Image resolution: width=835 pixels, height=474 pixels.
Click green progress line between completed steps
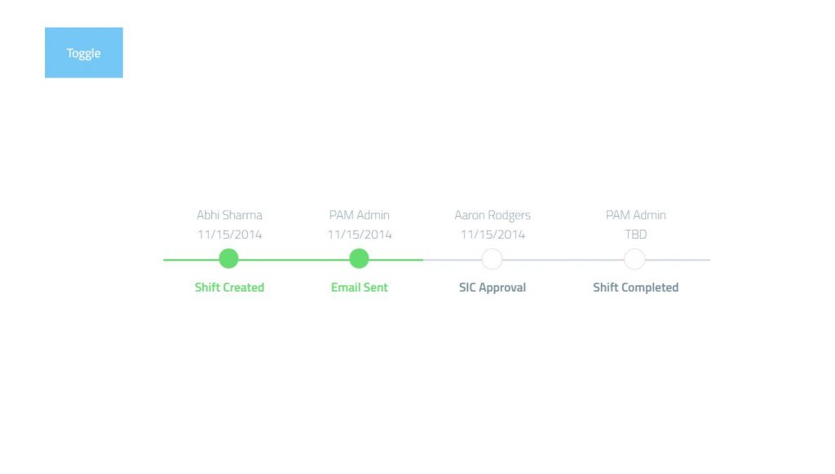tap(294, 260)
